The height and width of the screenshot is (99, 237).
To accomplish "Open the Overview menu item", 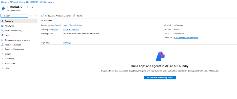I will [x=19, y=21].
